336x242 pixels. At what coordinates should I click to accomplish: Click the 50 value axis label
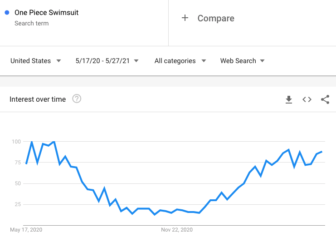point(18,183)
